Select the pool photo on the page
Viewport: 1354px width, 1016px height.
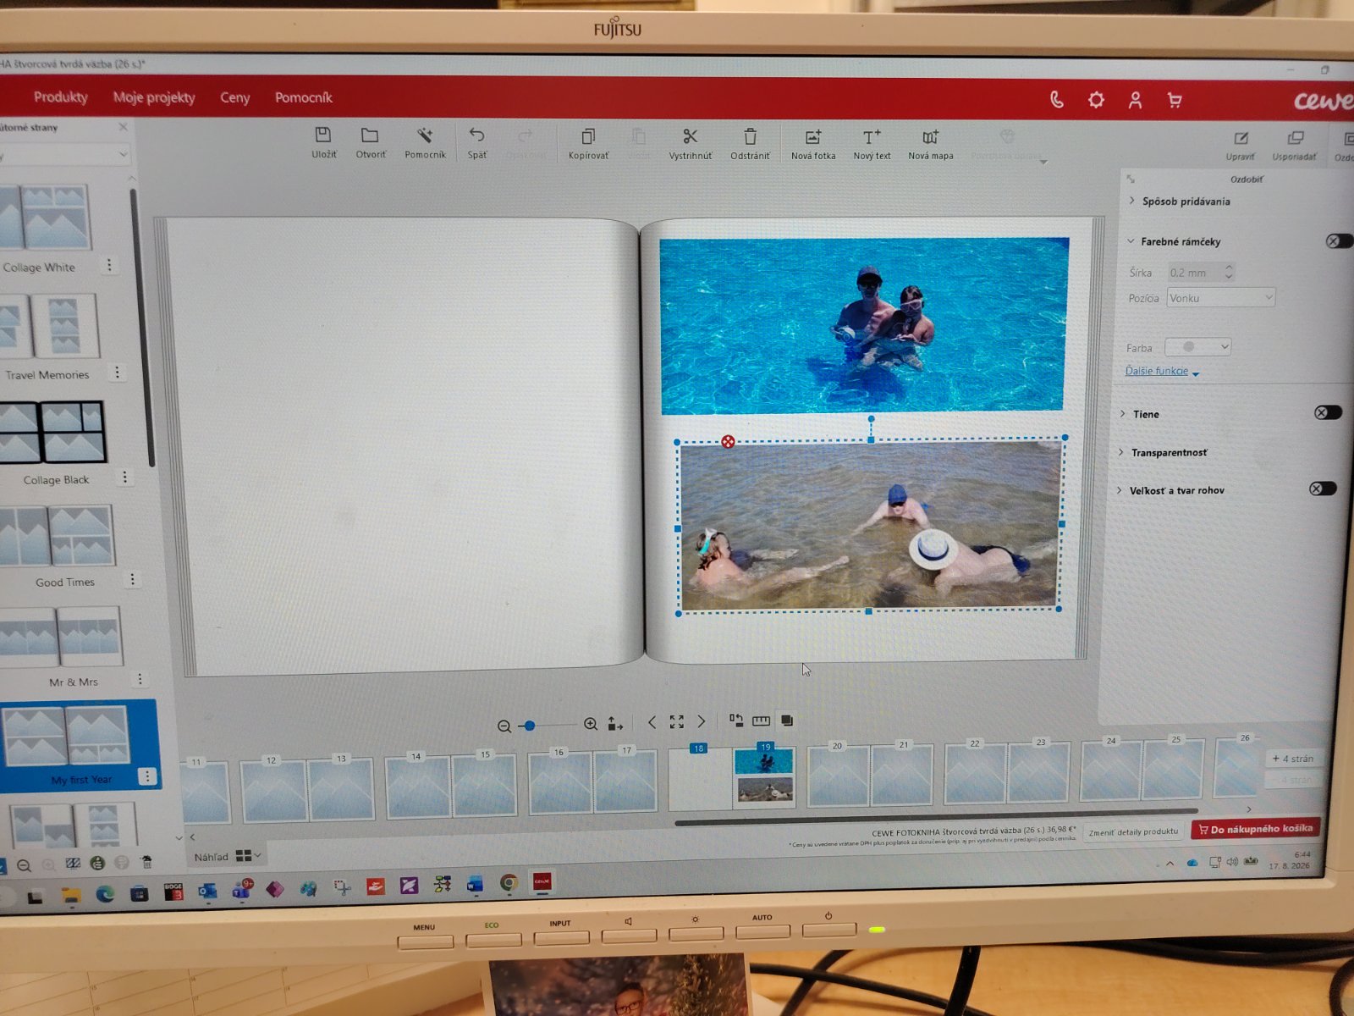[x=863, y=326]
